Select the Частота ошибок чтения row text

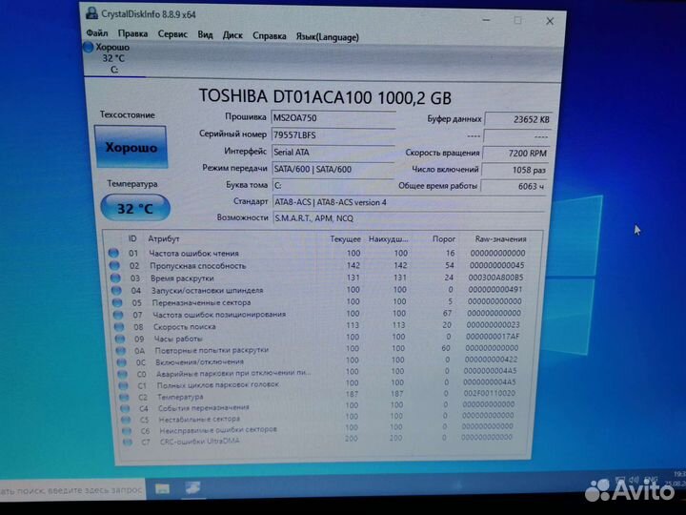pyautogui.click(x=193, y=253)
